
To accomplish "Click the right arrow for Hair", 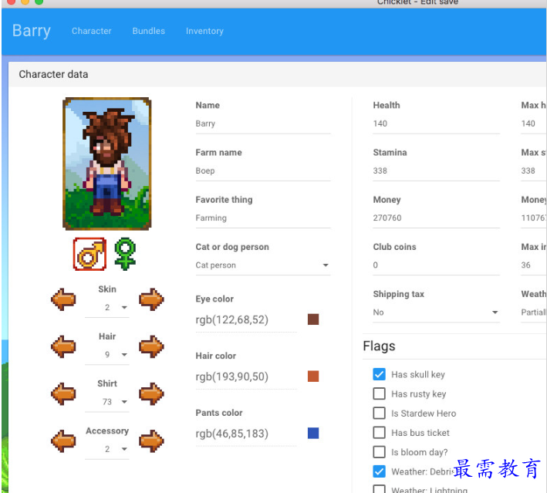I will coord(151,346).
